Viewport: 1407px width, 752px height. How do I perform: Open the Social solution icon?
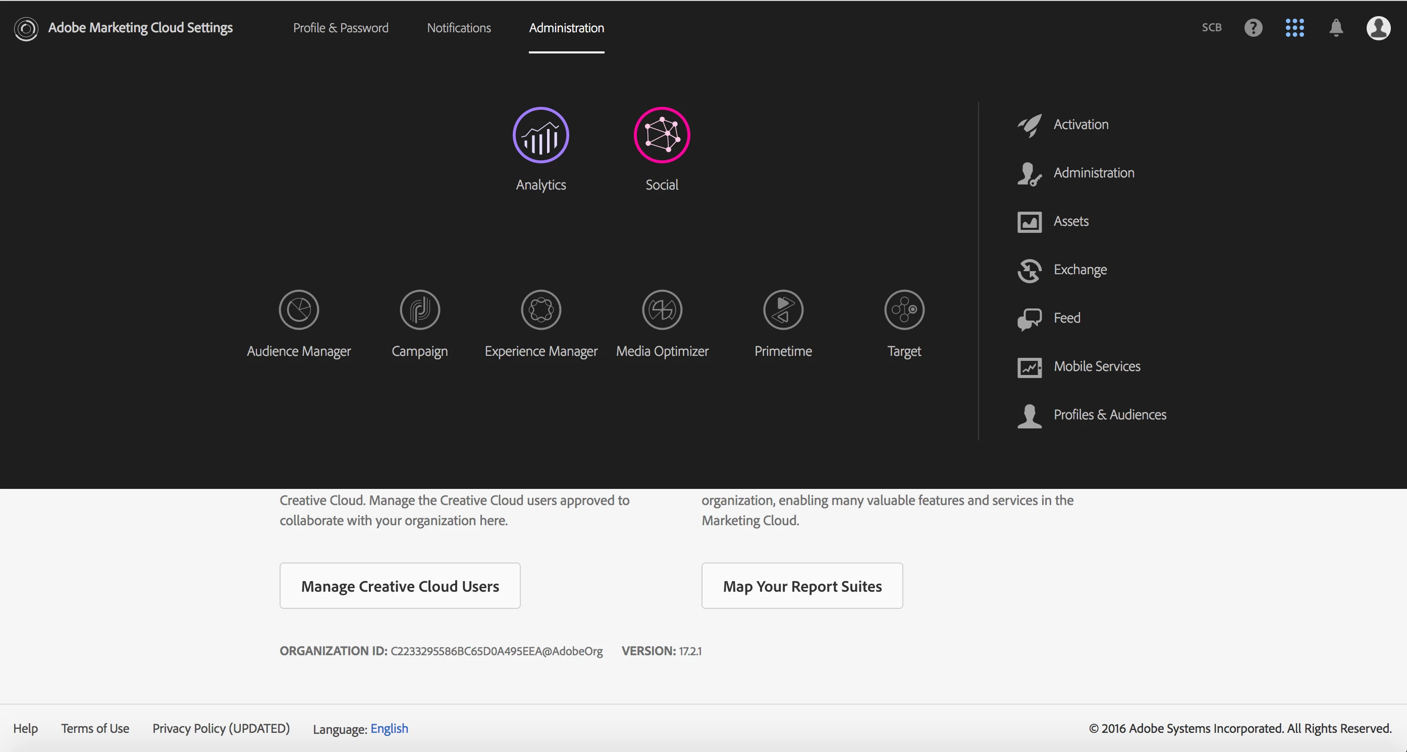tap(662, 135)
